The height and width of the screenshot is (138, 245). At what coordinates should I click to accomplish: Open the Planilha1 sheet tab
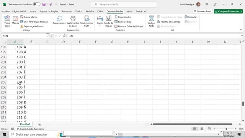(x=25, y=124)
